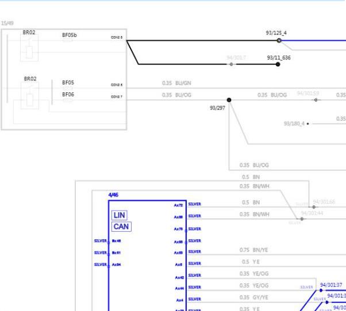Click the 0.5 YE wire label
This screenshot has width=346, height=311.
(251, 262)
